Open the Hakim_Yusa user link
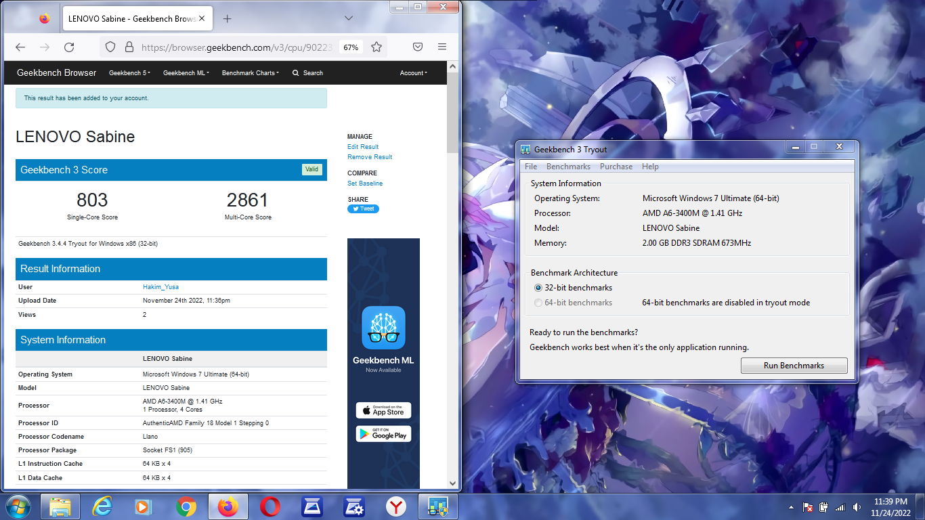This screenshot has height=520, width=925. click(x=160, y=287)
